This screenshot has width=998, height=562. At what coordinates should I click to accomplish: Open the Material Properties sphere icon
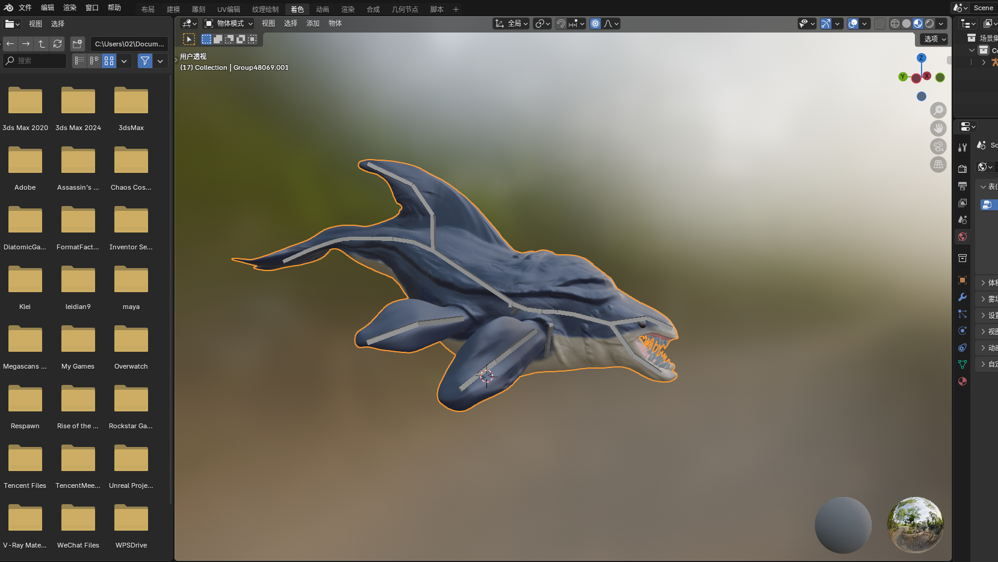click(962, 381)
